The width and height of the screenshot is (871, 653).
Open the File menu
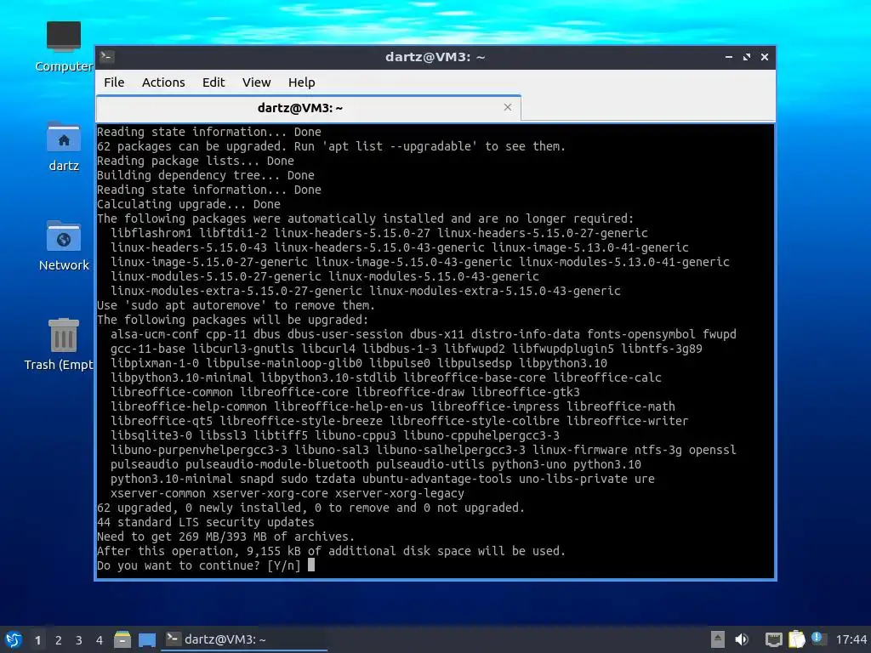[114, 82]
